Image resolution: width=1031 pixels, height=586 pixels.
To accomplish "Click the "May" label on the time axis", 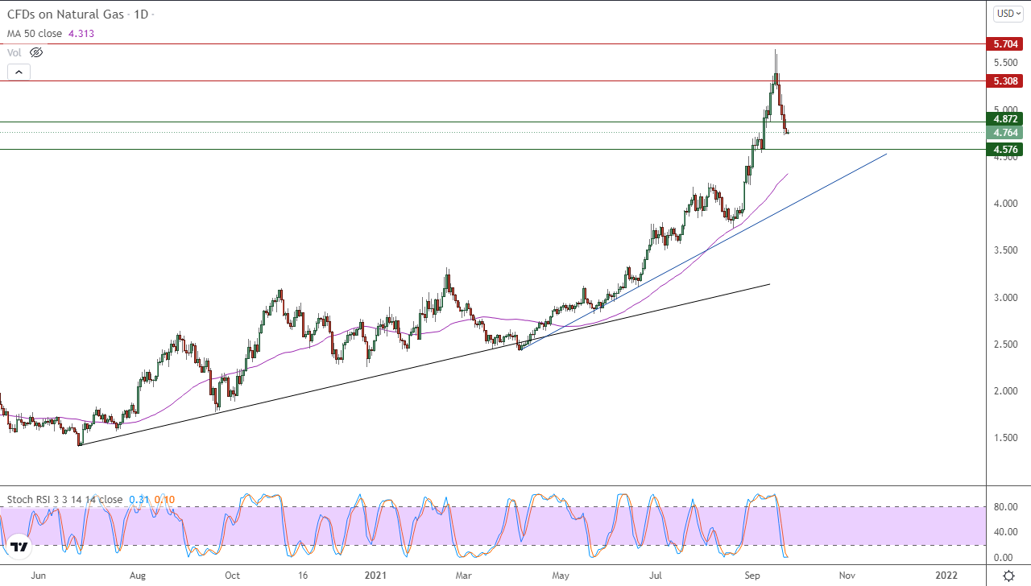I will [561, 576].
